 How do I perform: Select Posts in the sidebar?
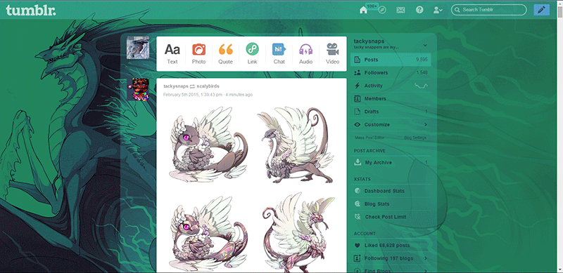coord(391,60)
